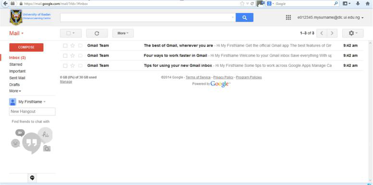Refresh the inbox with the reload icon
Viewport: 373px width, 185px height.
tap(97, 33)
